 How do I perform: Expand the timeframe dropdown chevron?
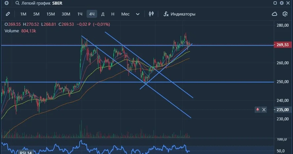coord(138,14)
